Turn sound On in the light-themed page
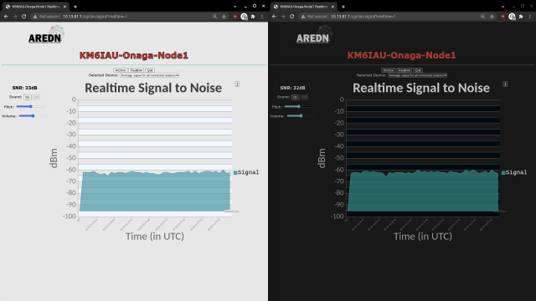The image size is (536, 301). click(x=28, y=97)
